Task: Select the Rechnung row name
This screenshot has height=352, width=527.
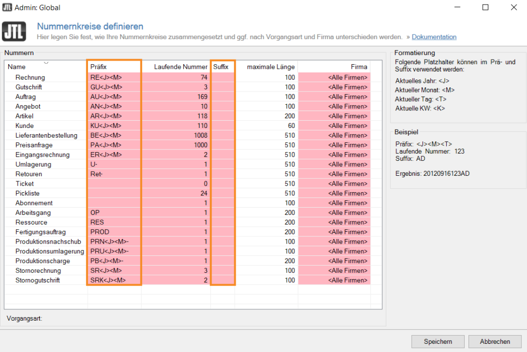Action: coord(30,78)
